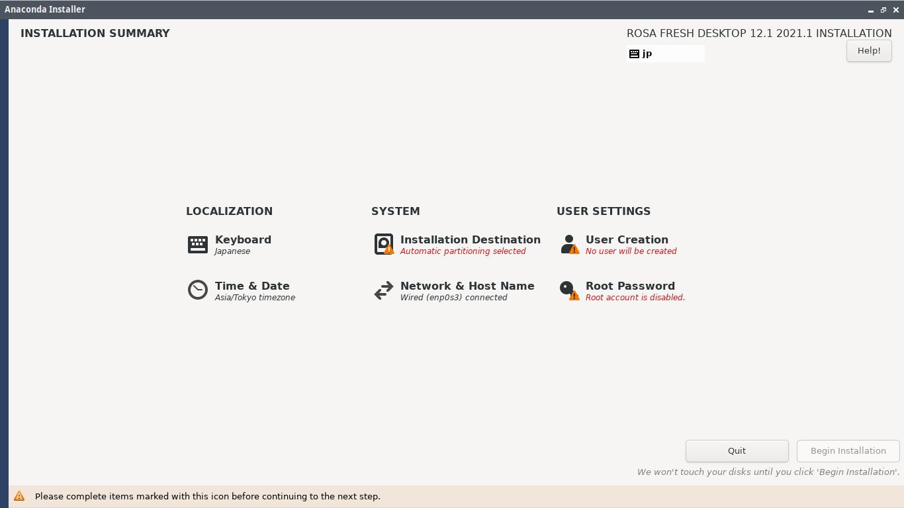Click 'Asia/Tokyo timezone' status text

click(255, 298)
